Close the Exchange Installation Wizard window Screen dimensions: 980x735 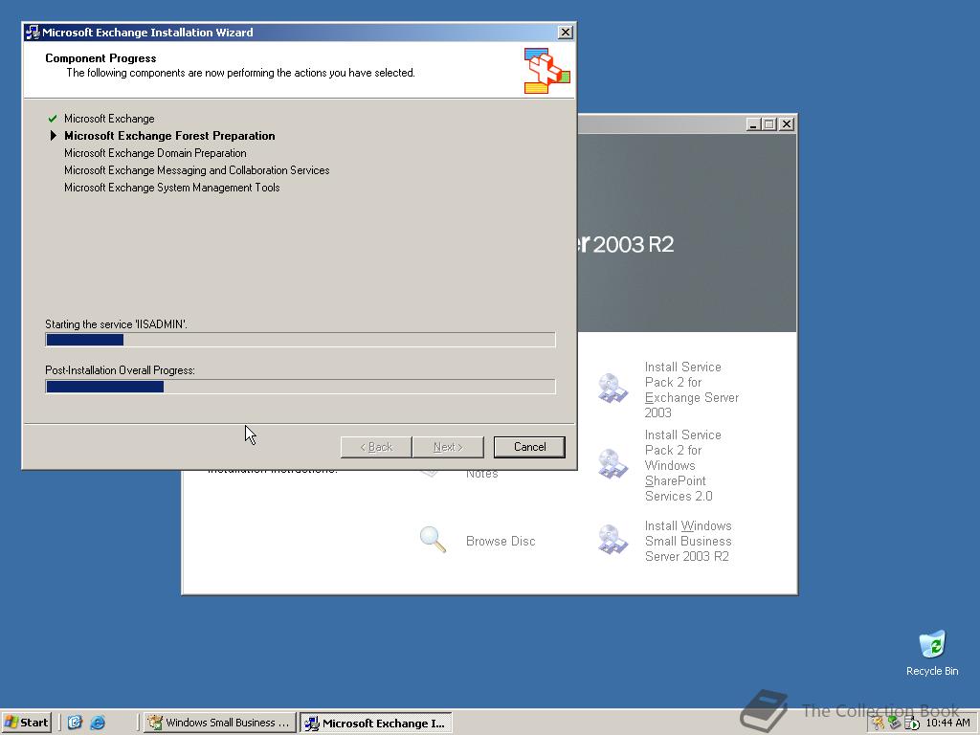[565, 33]
